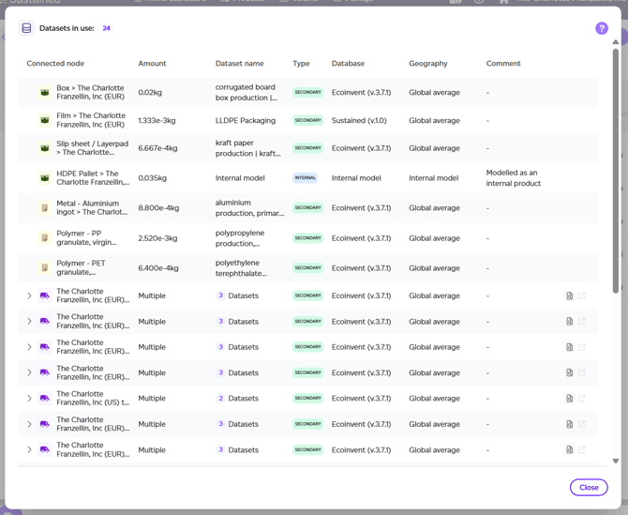
Task: Click the HDPE Pallet node name
Action: pyautogui.click(x=93, y=178)
